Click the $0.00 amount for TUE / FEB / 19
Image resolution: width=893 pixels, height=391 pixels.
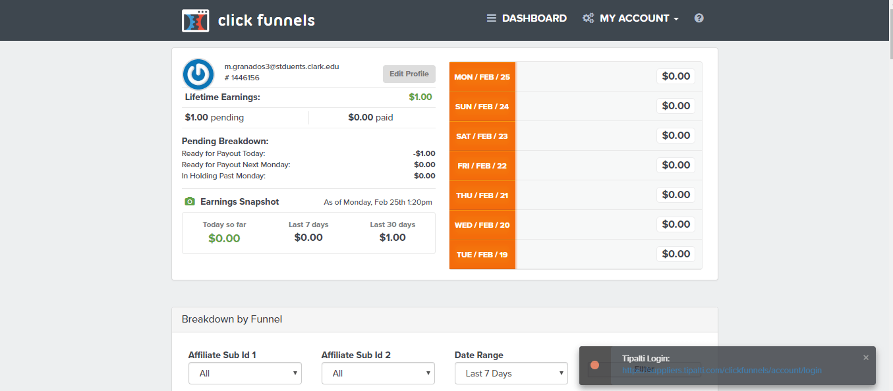click(x=676, y=254)
